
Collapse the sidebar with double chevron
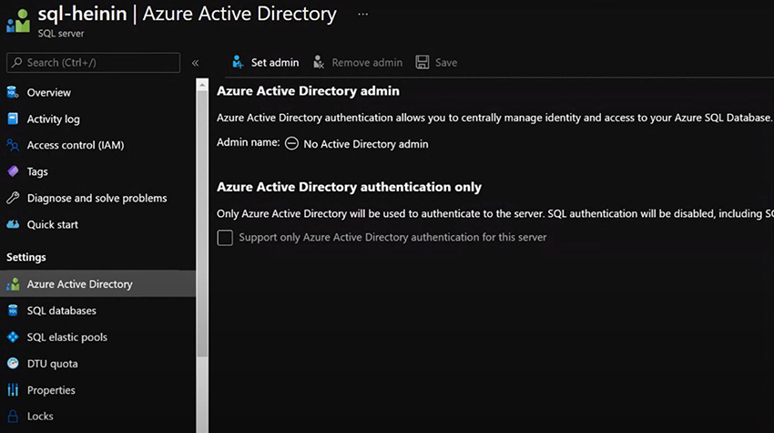click(195, 63)
